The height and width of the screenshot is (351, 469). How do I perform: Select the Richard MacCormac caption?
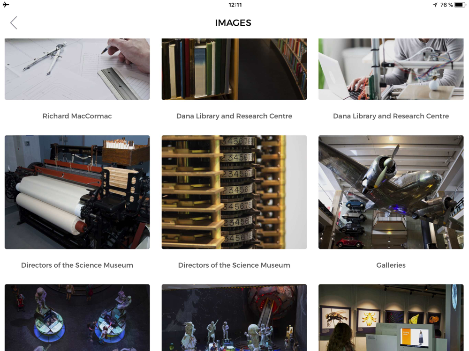click(77, 116)
